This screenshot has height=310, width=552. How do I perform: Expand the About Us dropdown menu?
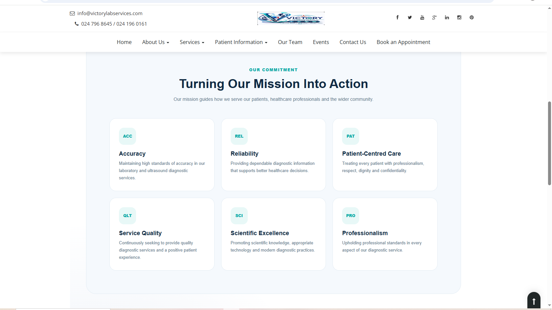[x=156, y=42]
